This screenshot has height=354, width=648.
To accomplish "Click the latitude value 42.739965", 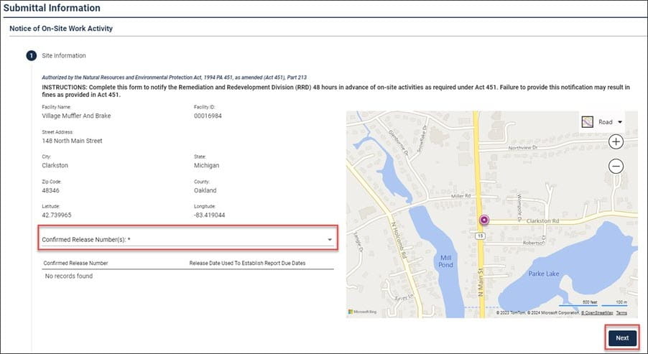I will pyautogui.click(x=57, y=215).
